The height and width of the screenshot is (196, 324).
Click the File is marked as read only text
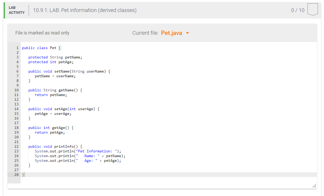(42, 33)
